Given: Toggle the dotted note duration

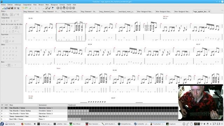Looking at the screenshot, I should coord(7,31).
